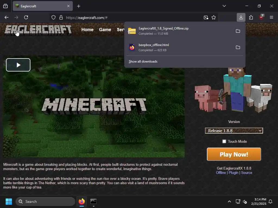Open the Offline download link

[x=221, y=173]
